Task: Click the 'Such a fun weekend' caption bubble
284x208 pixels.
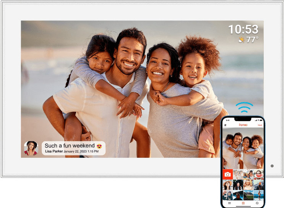Action: tap(73, 148)
